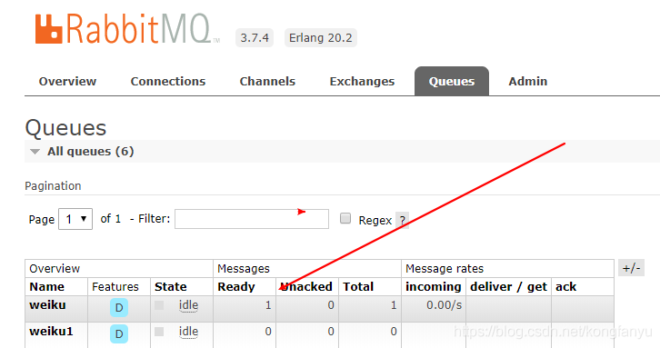The image size is (660, 348).
Task: Sort queues by the Name column header
Action: pyautogui.click(x=46, y=286)
